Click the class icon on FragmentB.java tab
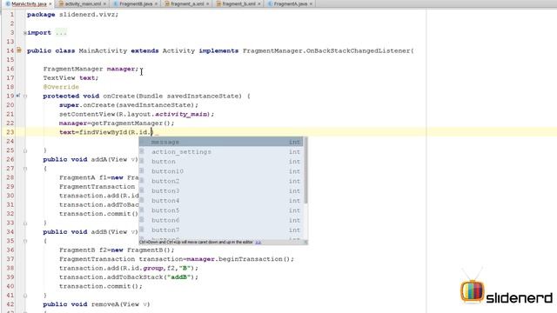557x313 pixels. [x=116, y=3]
